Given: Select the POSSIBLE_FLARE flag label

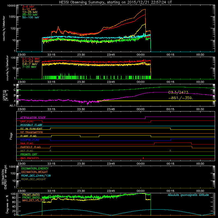Looking at the screenshot, I should coord(31,125).
